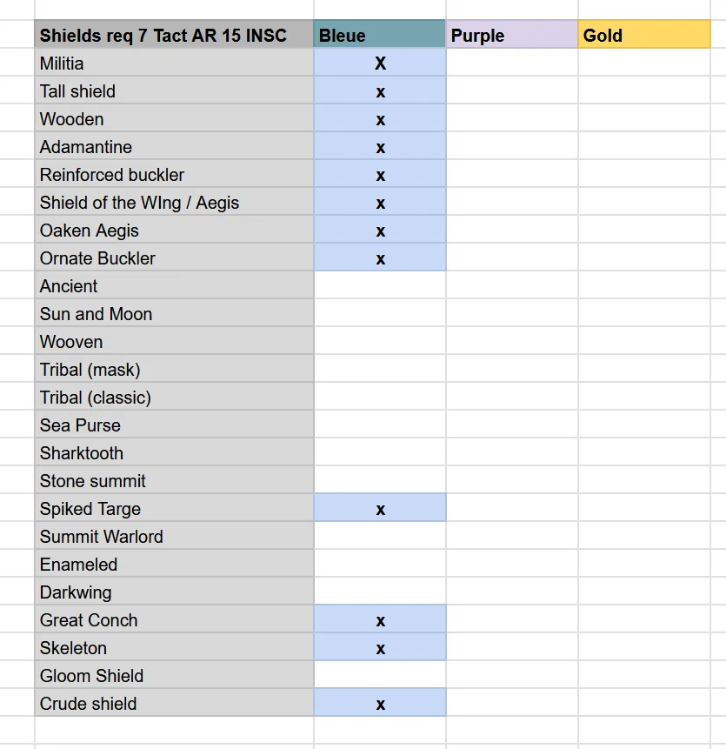Select the x mark beside Ornate Buckler

pyautogui.click(x=380, y=259)
